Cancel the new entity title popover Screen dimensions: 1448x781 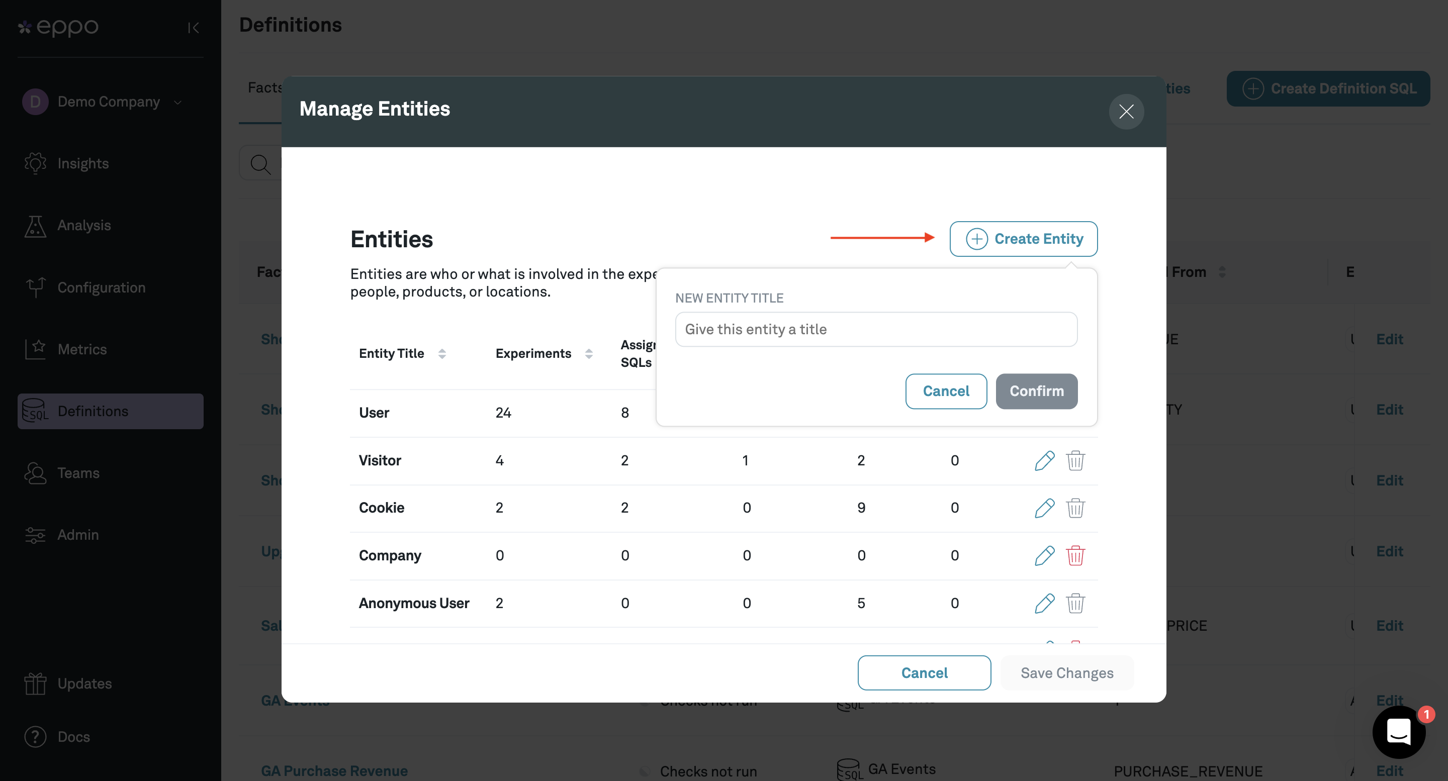[945, 391]
